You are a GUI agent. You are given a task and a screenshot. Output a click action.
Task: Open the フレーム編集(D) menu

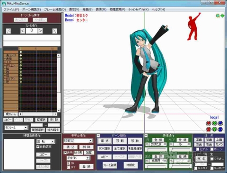click(55, 9)
